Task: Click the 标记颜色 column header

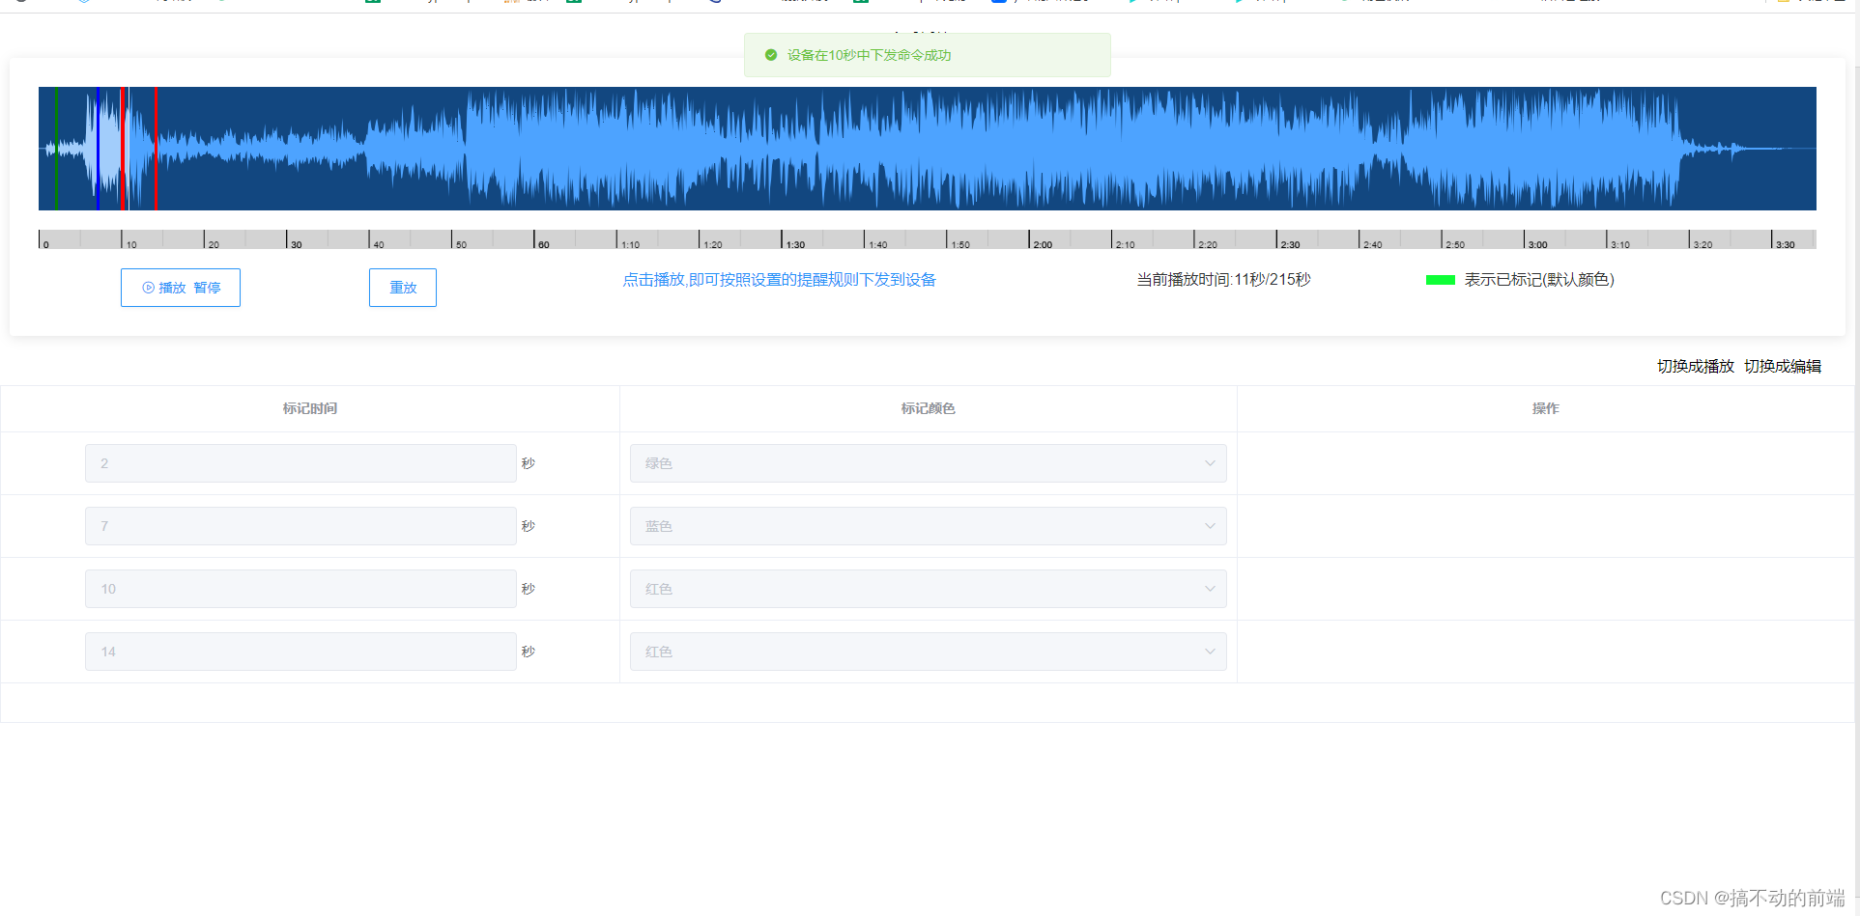Action: tap(928, 409)
